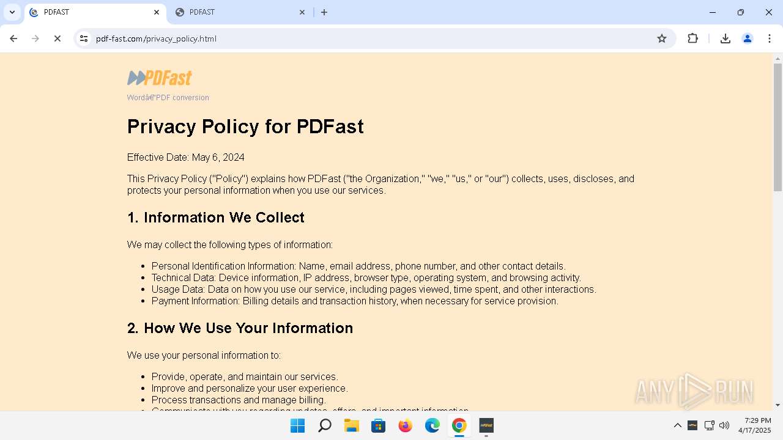783x440 pixels.
Task: Click the Chrome taskbar icon
Action: [459, 425]
